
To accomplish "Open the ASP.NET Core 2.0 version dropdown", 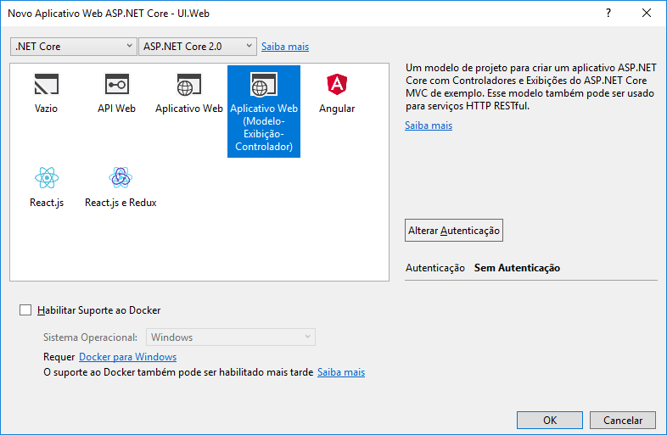I will click(198, 47).
